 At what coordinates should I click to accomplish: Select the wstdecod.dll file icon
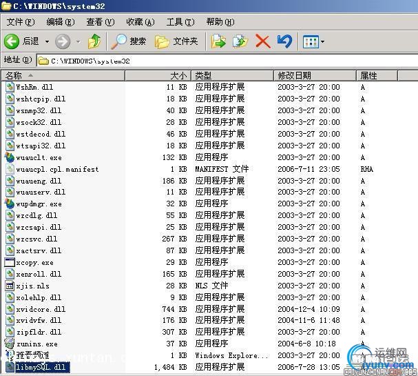[x=10, y=134]
